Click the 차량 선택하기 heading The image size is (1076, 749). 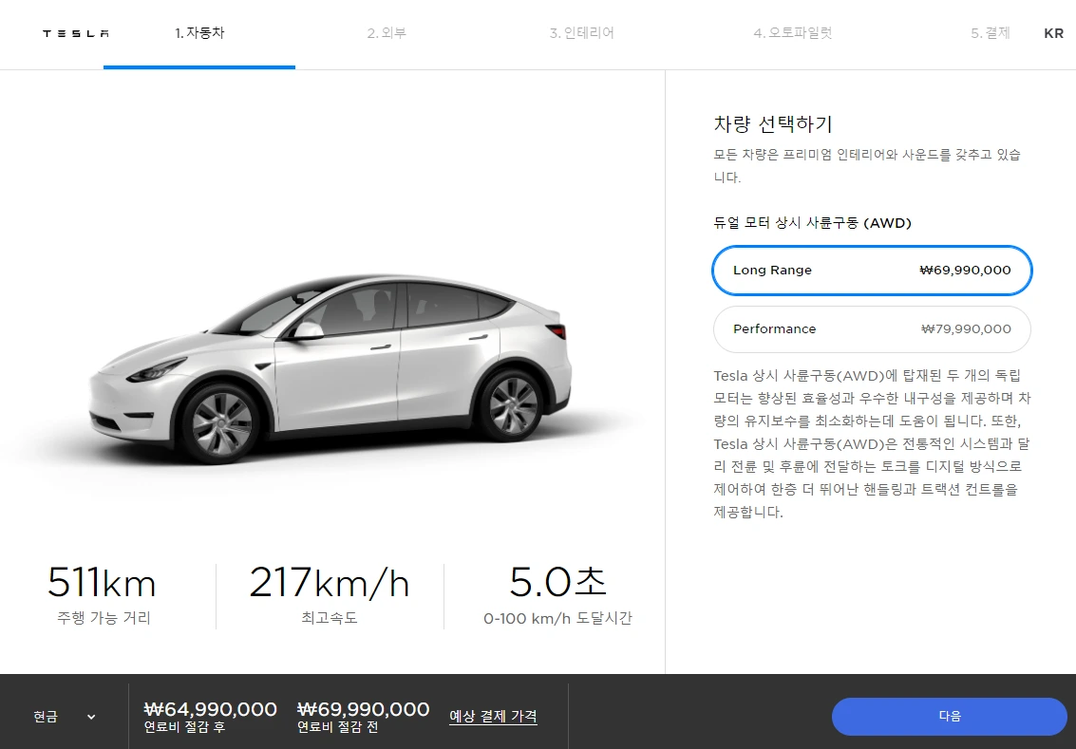[x=773, y=124]
